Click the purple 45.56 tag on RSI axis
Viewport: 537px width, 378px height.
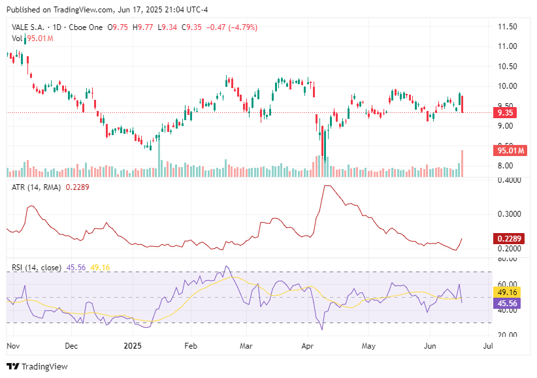[507, 304]
